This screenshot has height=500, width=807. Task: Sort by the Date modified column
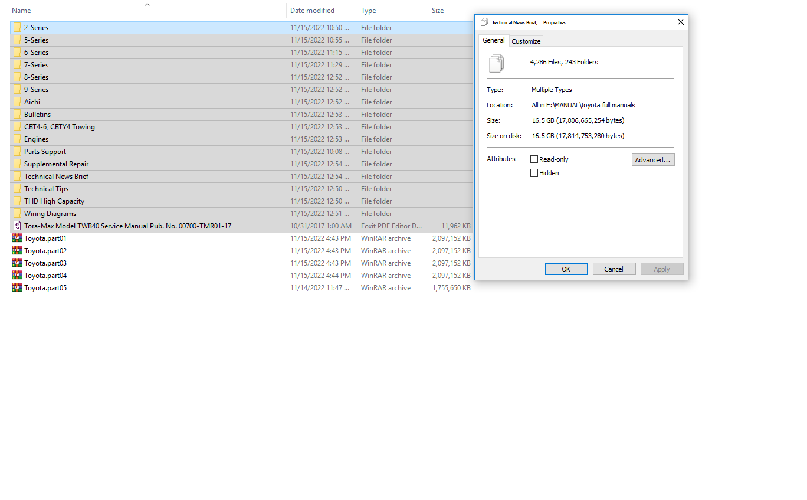[312, 11]
